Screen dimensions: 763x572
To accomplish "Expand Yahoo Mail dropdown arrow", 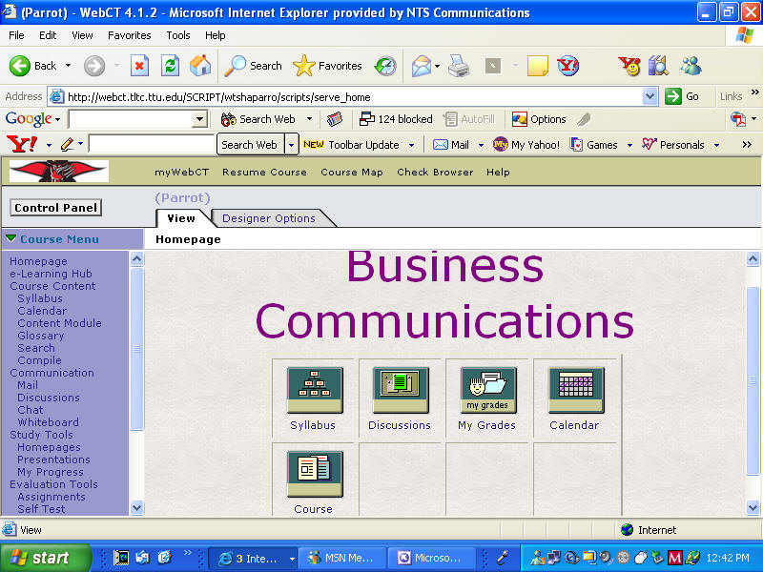I will pos(481,145).
